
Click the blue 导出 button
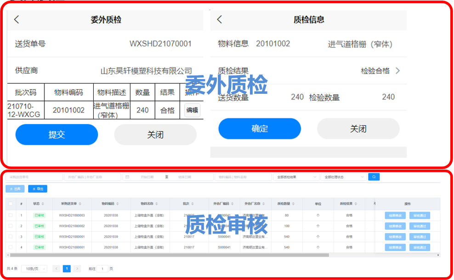pyautogui.click(x=38, y=189)
